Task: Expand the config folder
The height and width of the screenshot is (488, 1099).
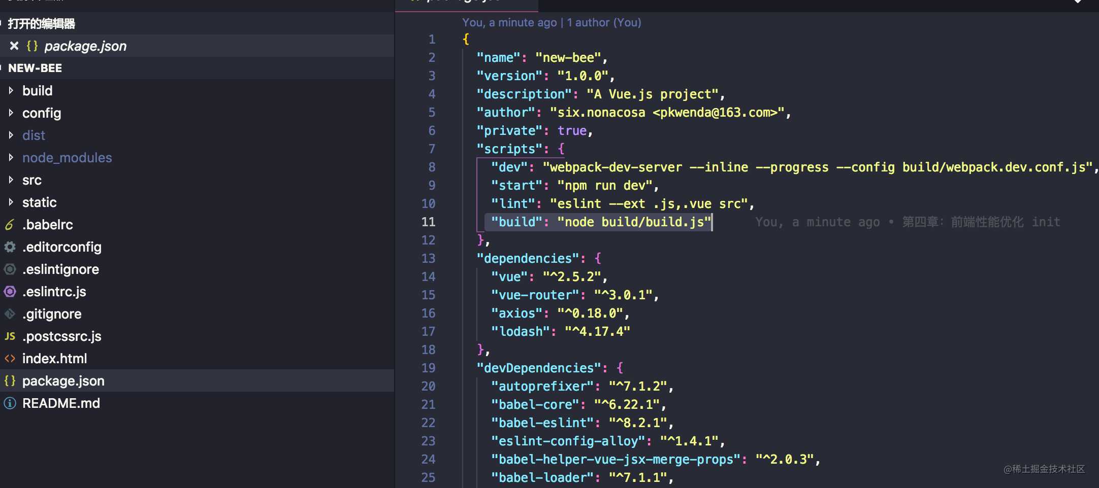Action: pyautogui.click(x=11, y=113)
